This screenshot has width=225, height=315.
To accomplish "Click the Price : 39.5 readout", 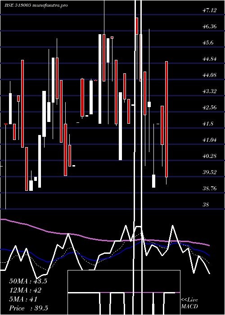I will (28, 308).
